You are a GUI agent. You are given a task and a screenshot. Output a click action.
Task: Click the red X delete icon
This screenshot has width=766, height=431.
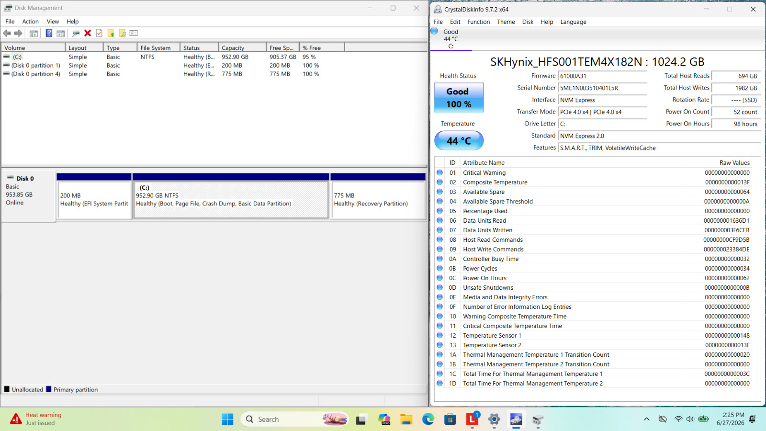(x=88, y=33)
